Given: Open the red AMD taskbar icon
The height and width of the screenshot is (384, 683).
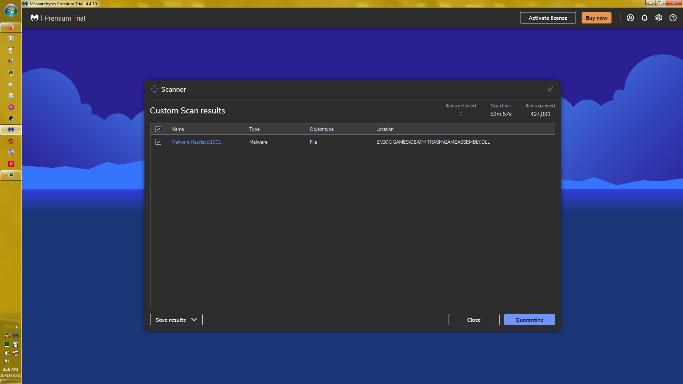Looking at the screenshot, I should pos(11,164).
